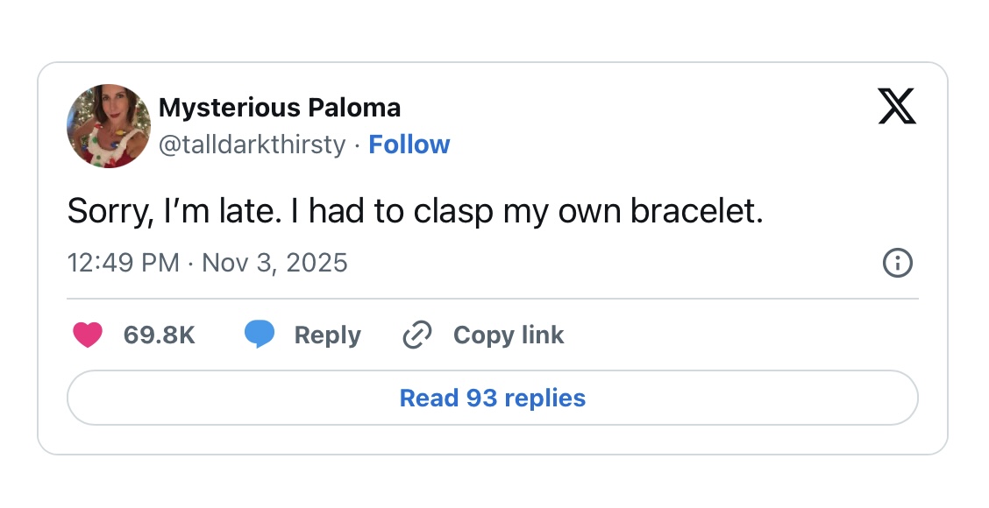Open the @talldarkthirsty handle link
This screenshot has height=508, width=989.
pos(253,145)
